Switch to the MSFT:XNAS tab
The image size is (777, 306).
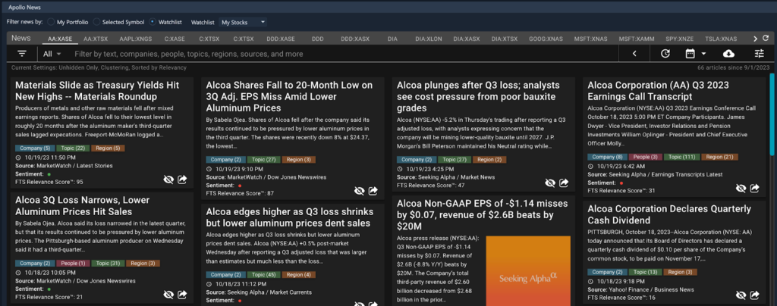click(590, 39)
